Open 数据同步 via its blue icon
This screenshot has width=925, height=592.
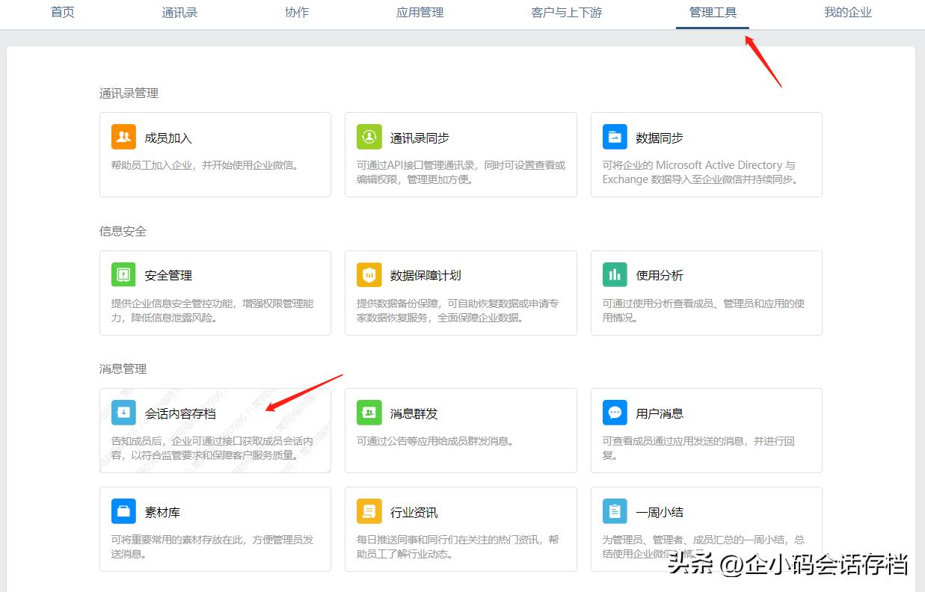tap(615, 137)
